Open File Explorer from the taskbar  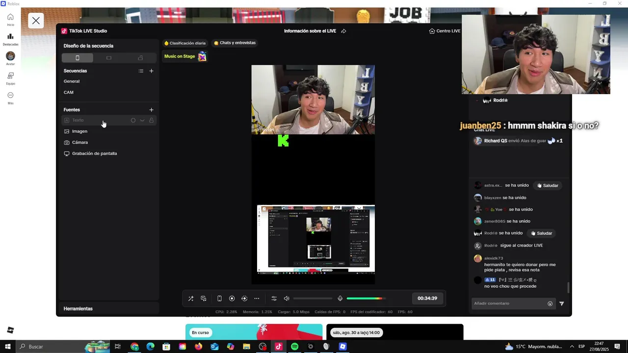[247, 347]
